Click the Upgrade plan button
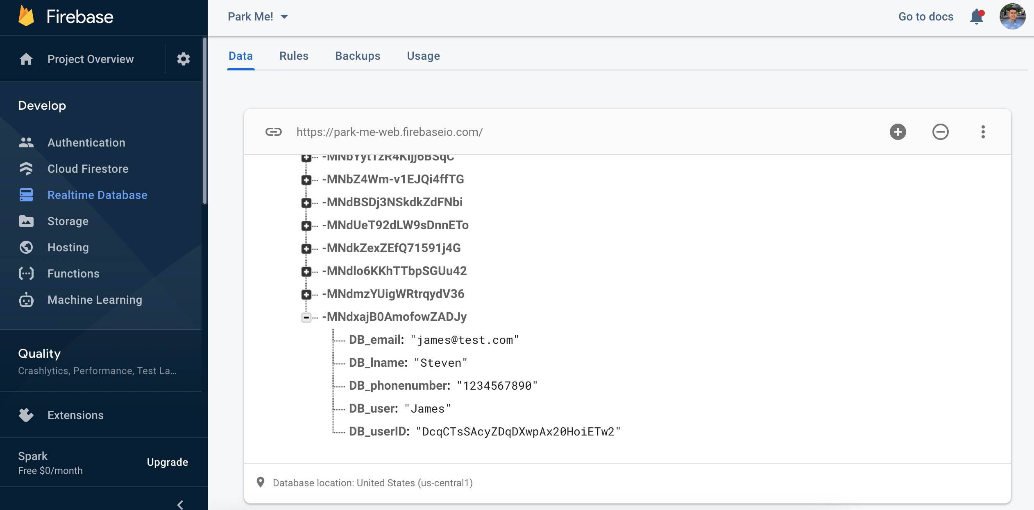 pos(168,462)
